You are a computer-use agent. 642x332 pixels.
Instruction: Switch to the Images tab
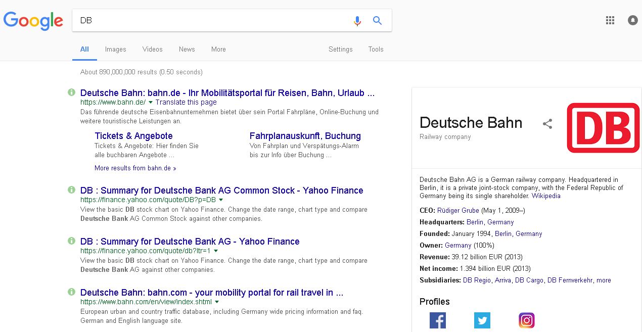click(116, 49)
